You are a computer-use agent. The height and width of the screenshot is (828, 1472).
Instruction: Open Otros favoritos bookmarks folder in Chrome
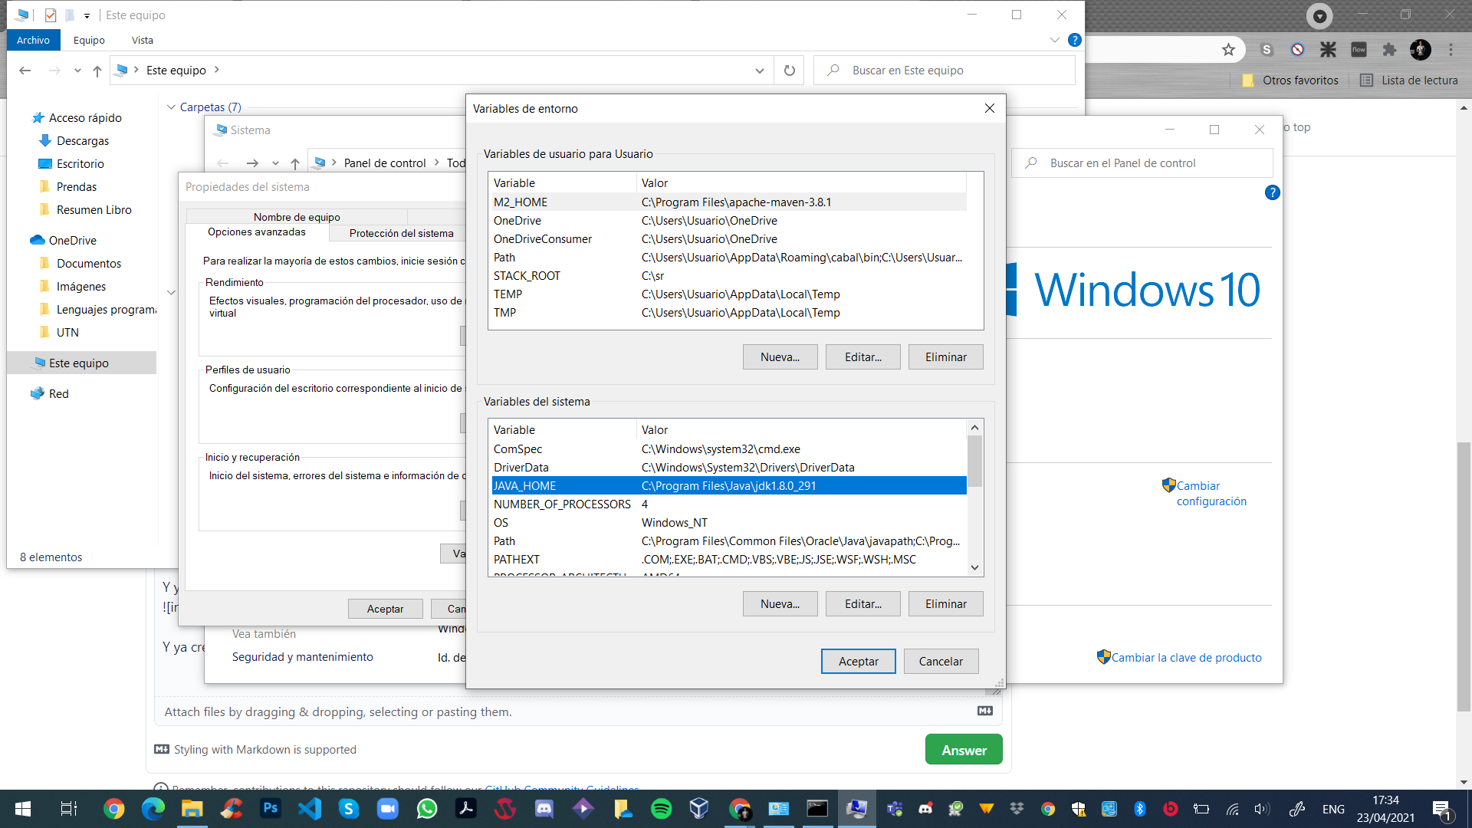coord(1290,80)
